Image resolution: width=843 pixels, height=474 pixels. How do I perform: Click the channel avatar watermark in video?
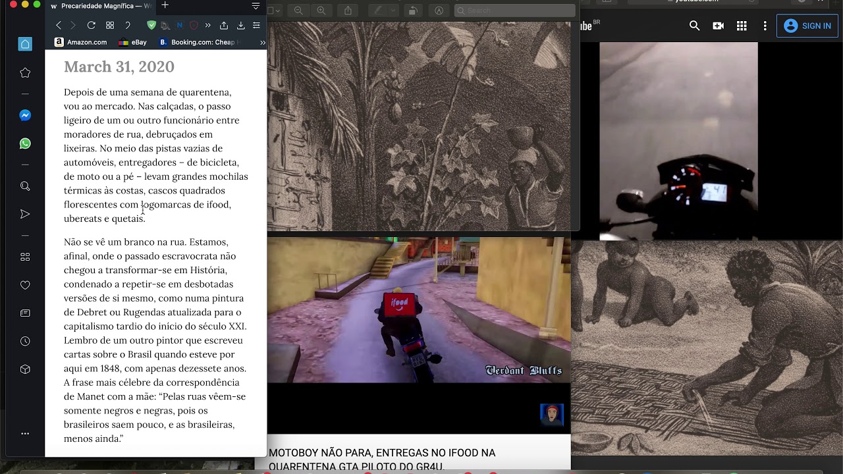[552, 415]
